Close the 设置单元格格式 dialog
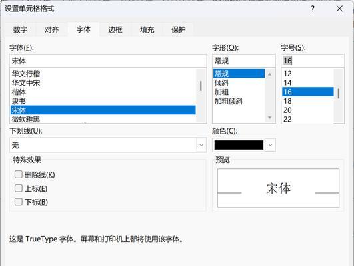This screenshot has height=266, width=354. (339, 9)
